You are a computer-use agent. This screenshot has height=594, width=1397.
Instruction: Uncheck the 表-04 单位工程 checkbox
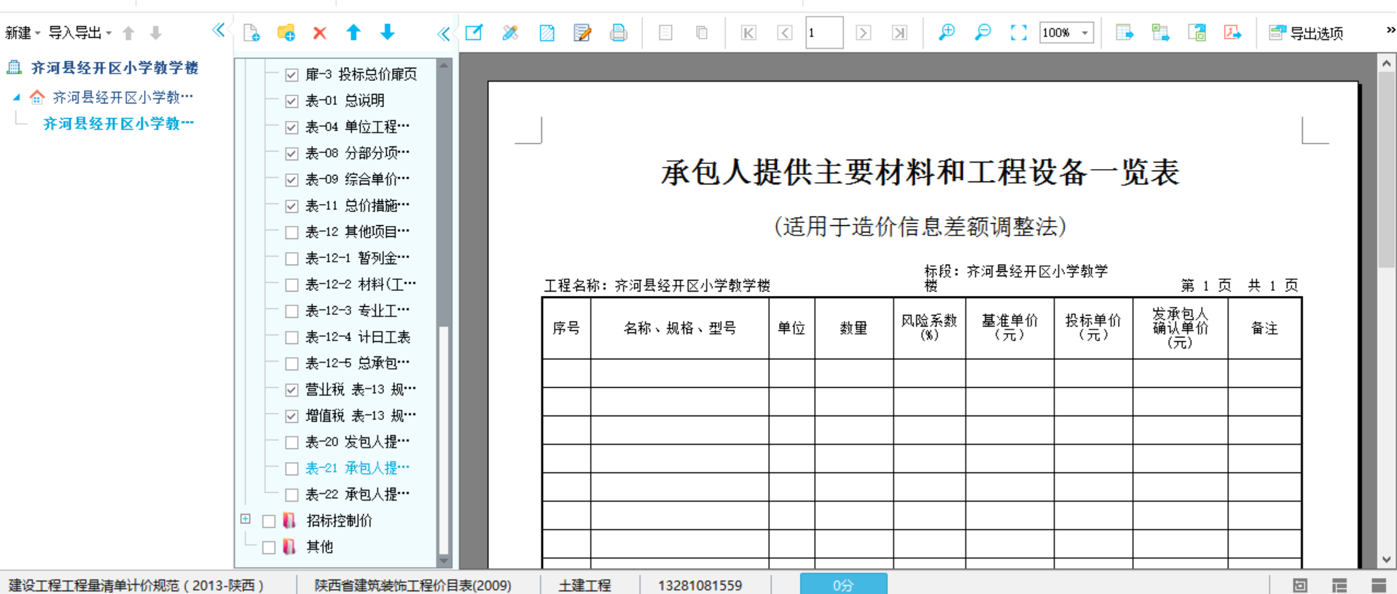(x=291, y=127)
